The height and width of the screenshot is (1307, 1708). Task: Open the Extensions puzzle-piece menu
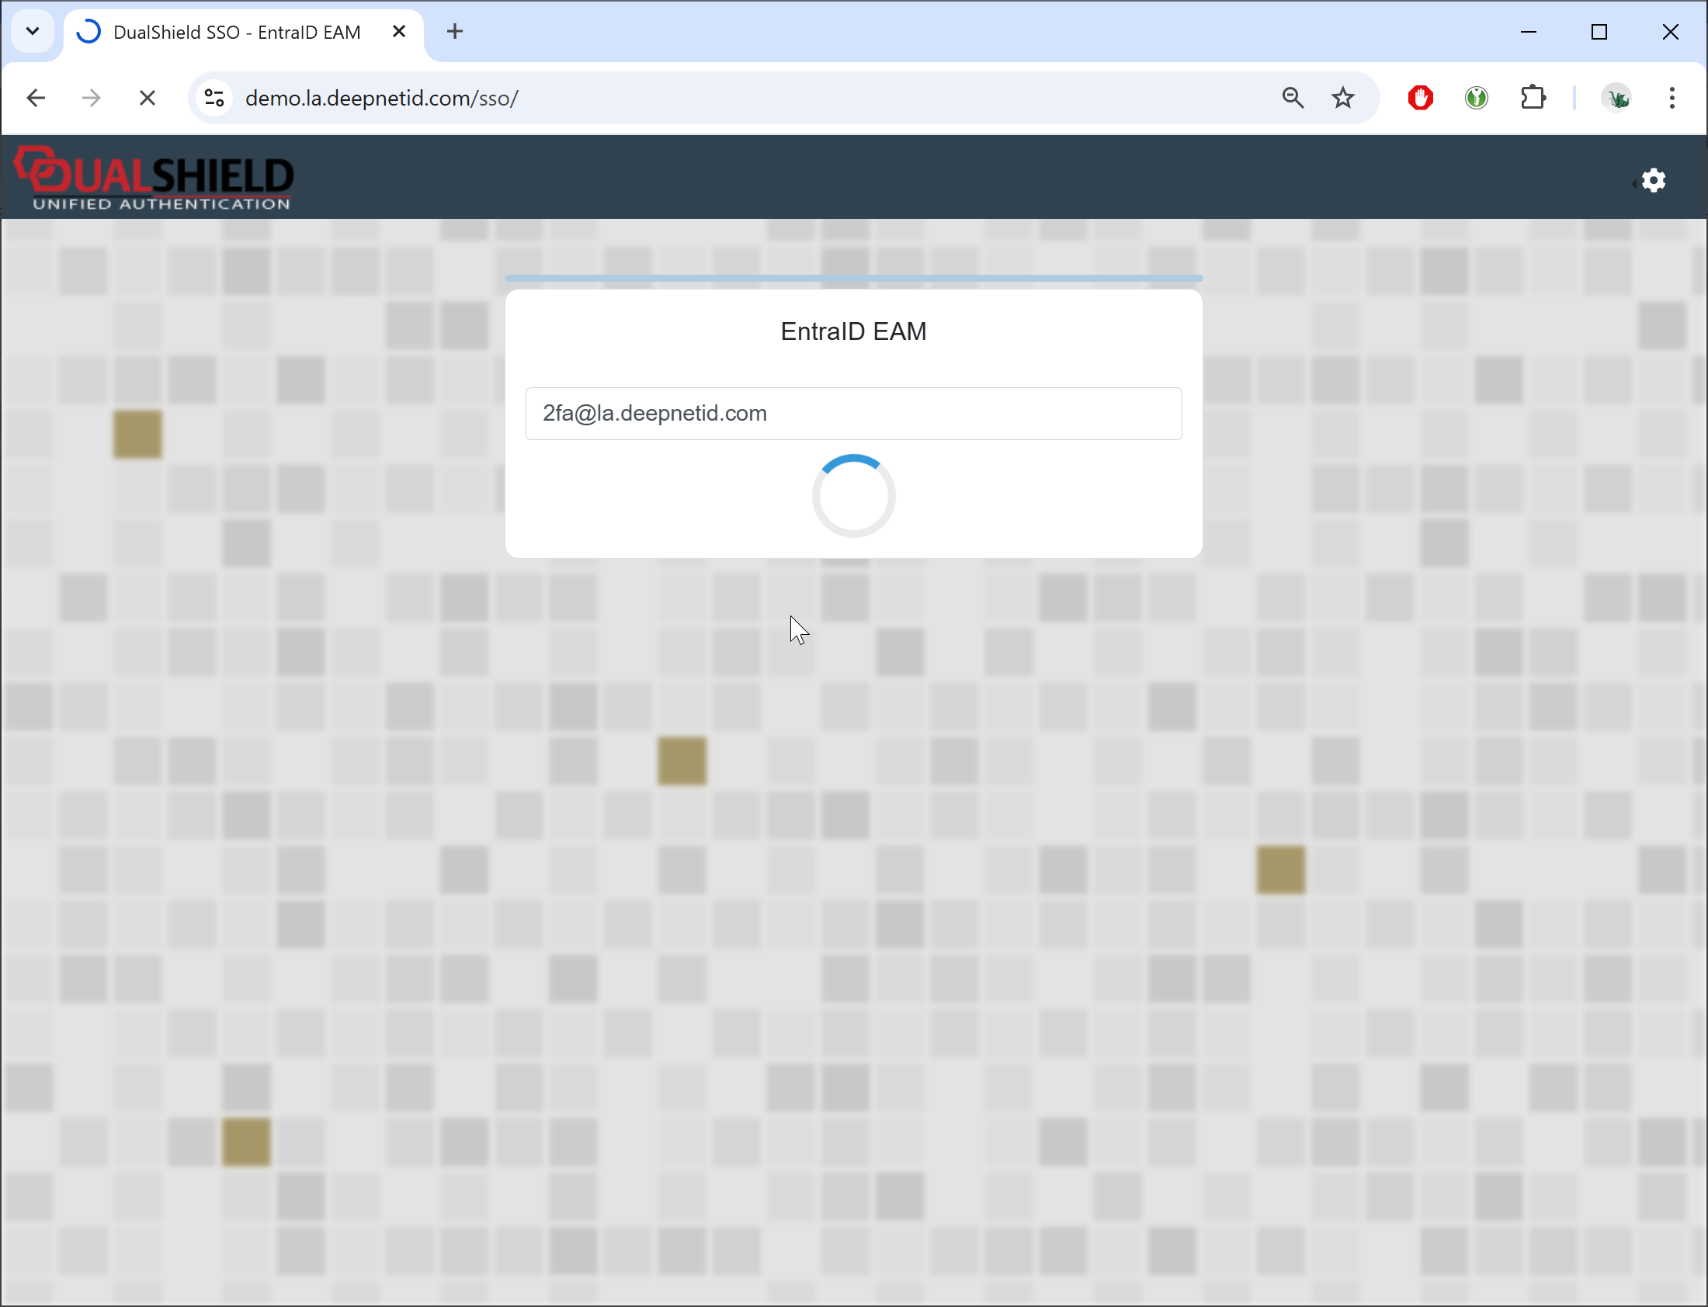point(1532,98)
